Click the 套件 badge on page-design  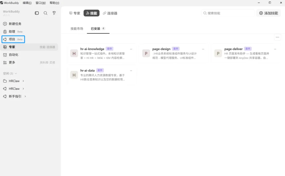176,49
